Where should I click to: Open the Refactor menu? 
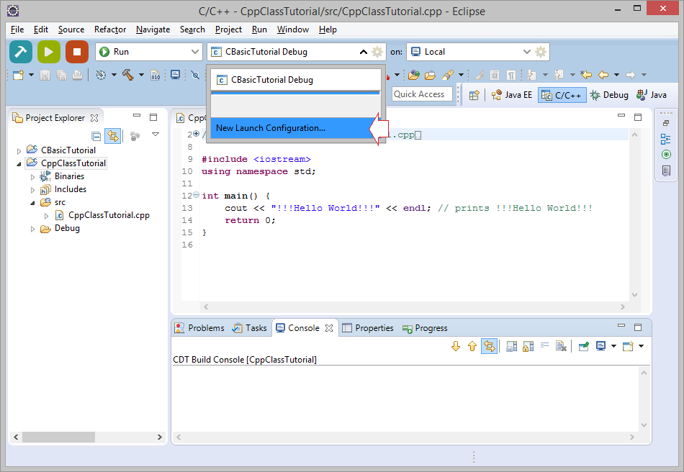[x=110, y=29]
